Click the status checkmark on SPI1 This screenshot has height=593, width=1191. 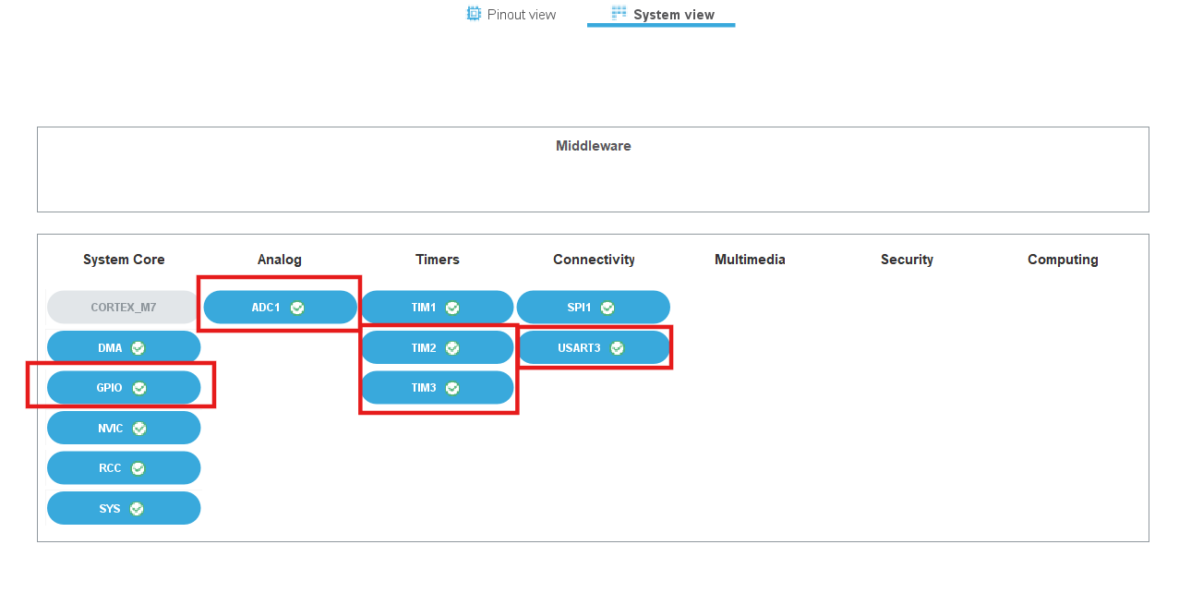(608, 308)
